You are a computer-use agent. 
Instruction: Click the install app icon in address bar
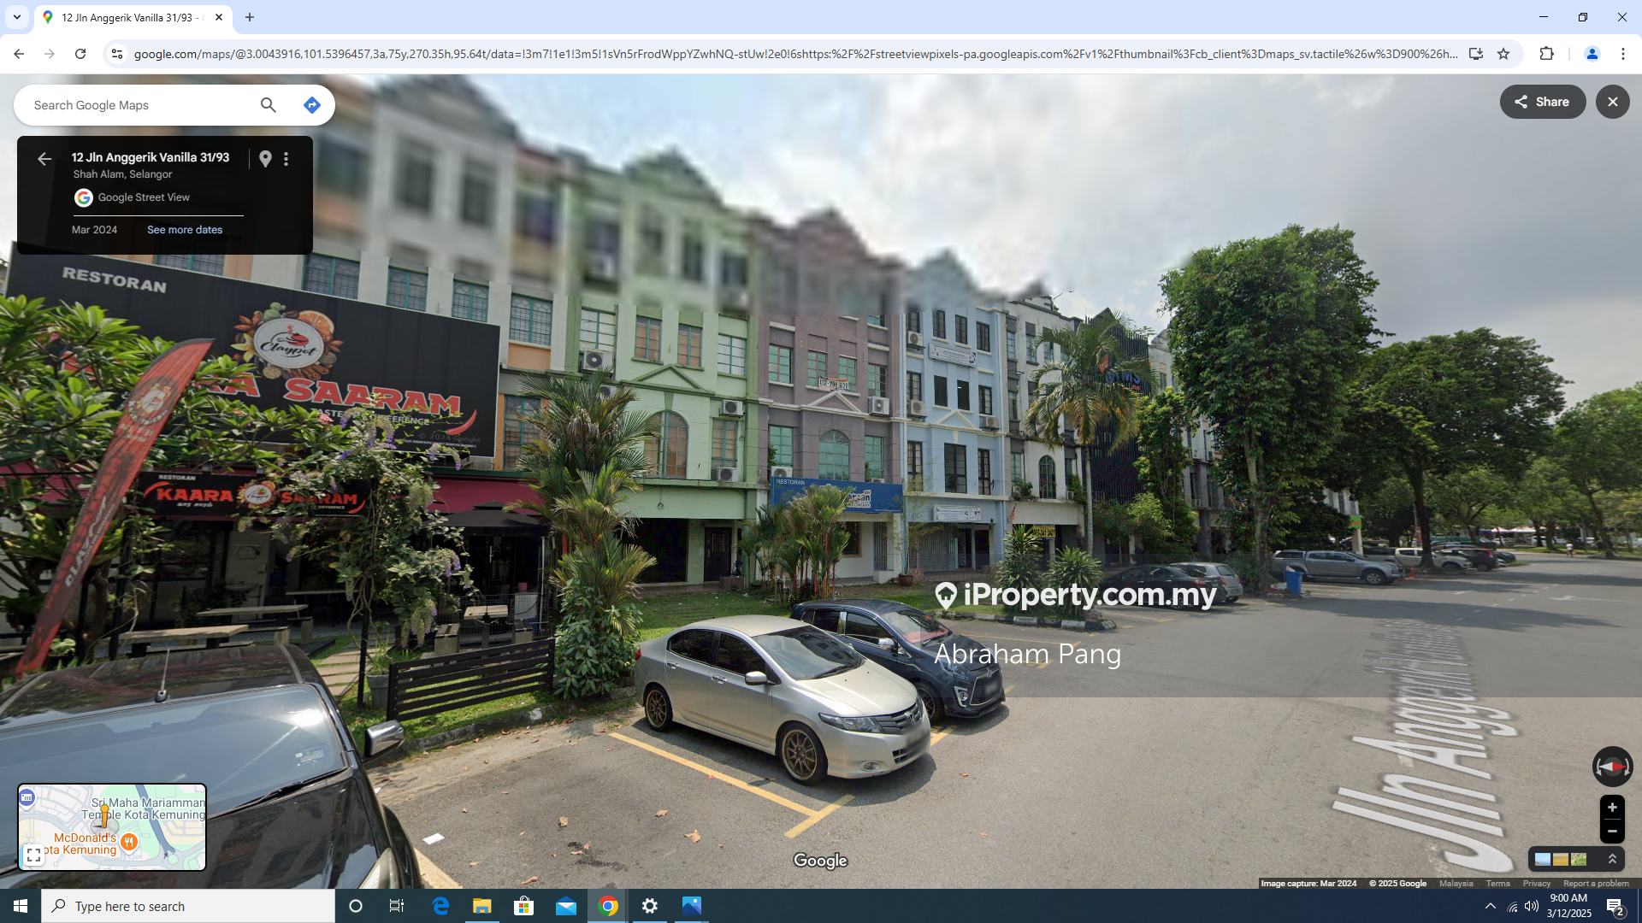pos(1475,54)
